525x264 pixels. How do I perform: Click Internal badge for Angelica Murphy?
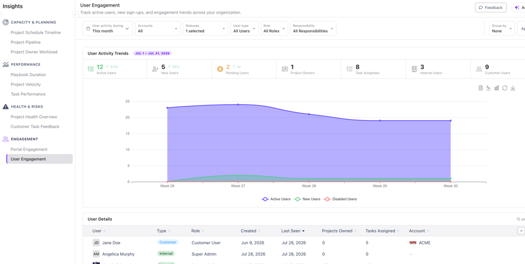(x=166, y=254)
